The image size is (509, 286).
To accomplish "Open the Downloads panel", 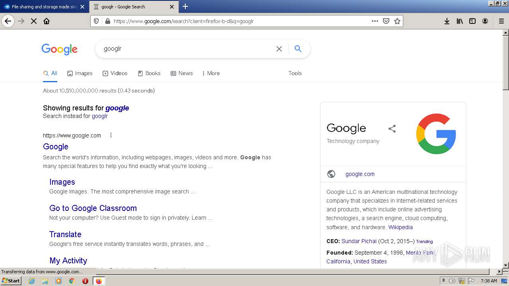I will [x=447, y=21].
